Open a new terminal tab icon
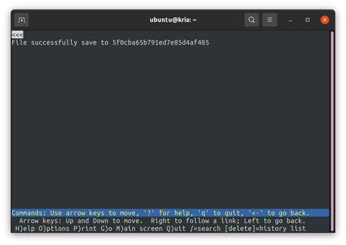346x245 pixels. [x=22, y=20]
